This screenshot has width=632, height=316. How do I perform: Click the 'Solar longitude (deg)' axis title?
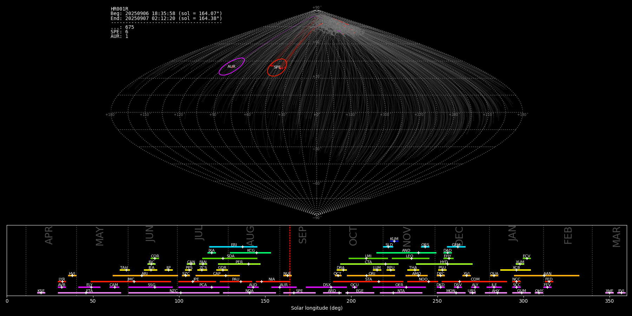coord(317,308)
